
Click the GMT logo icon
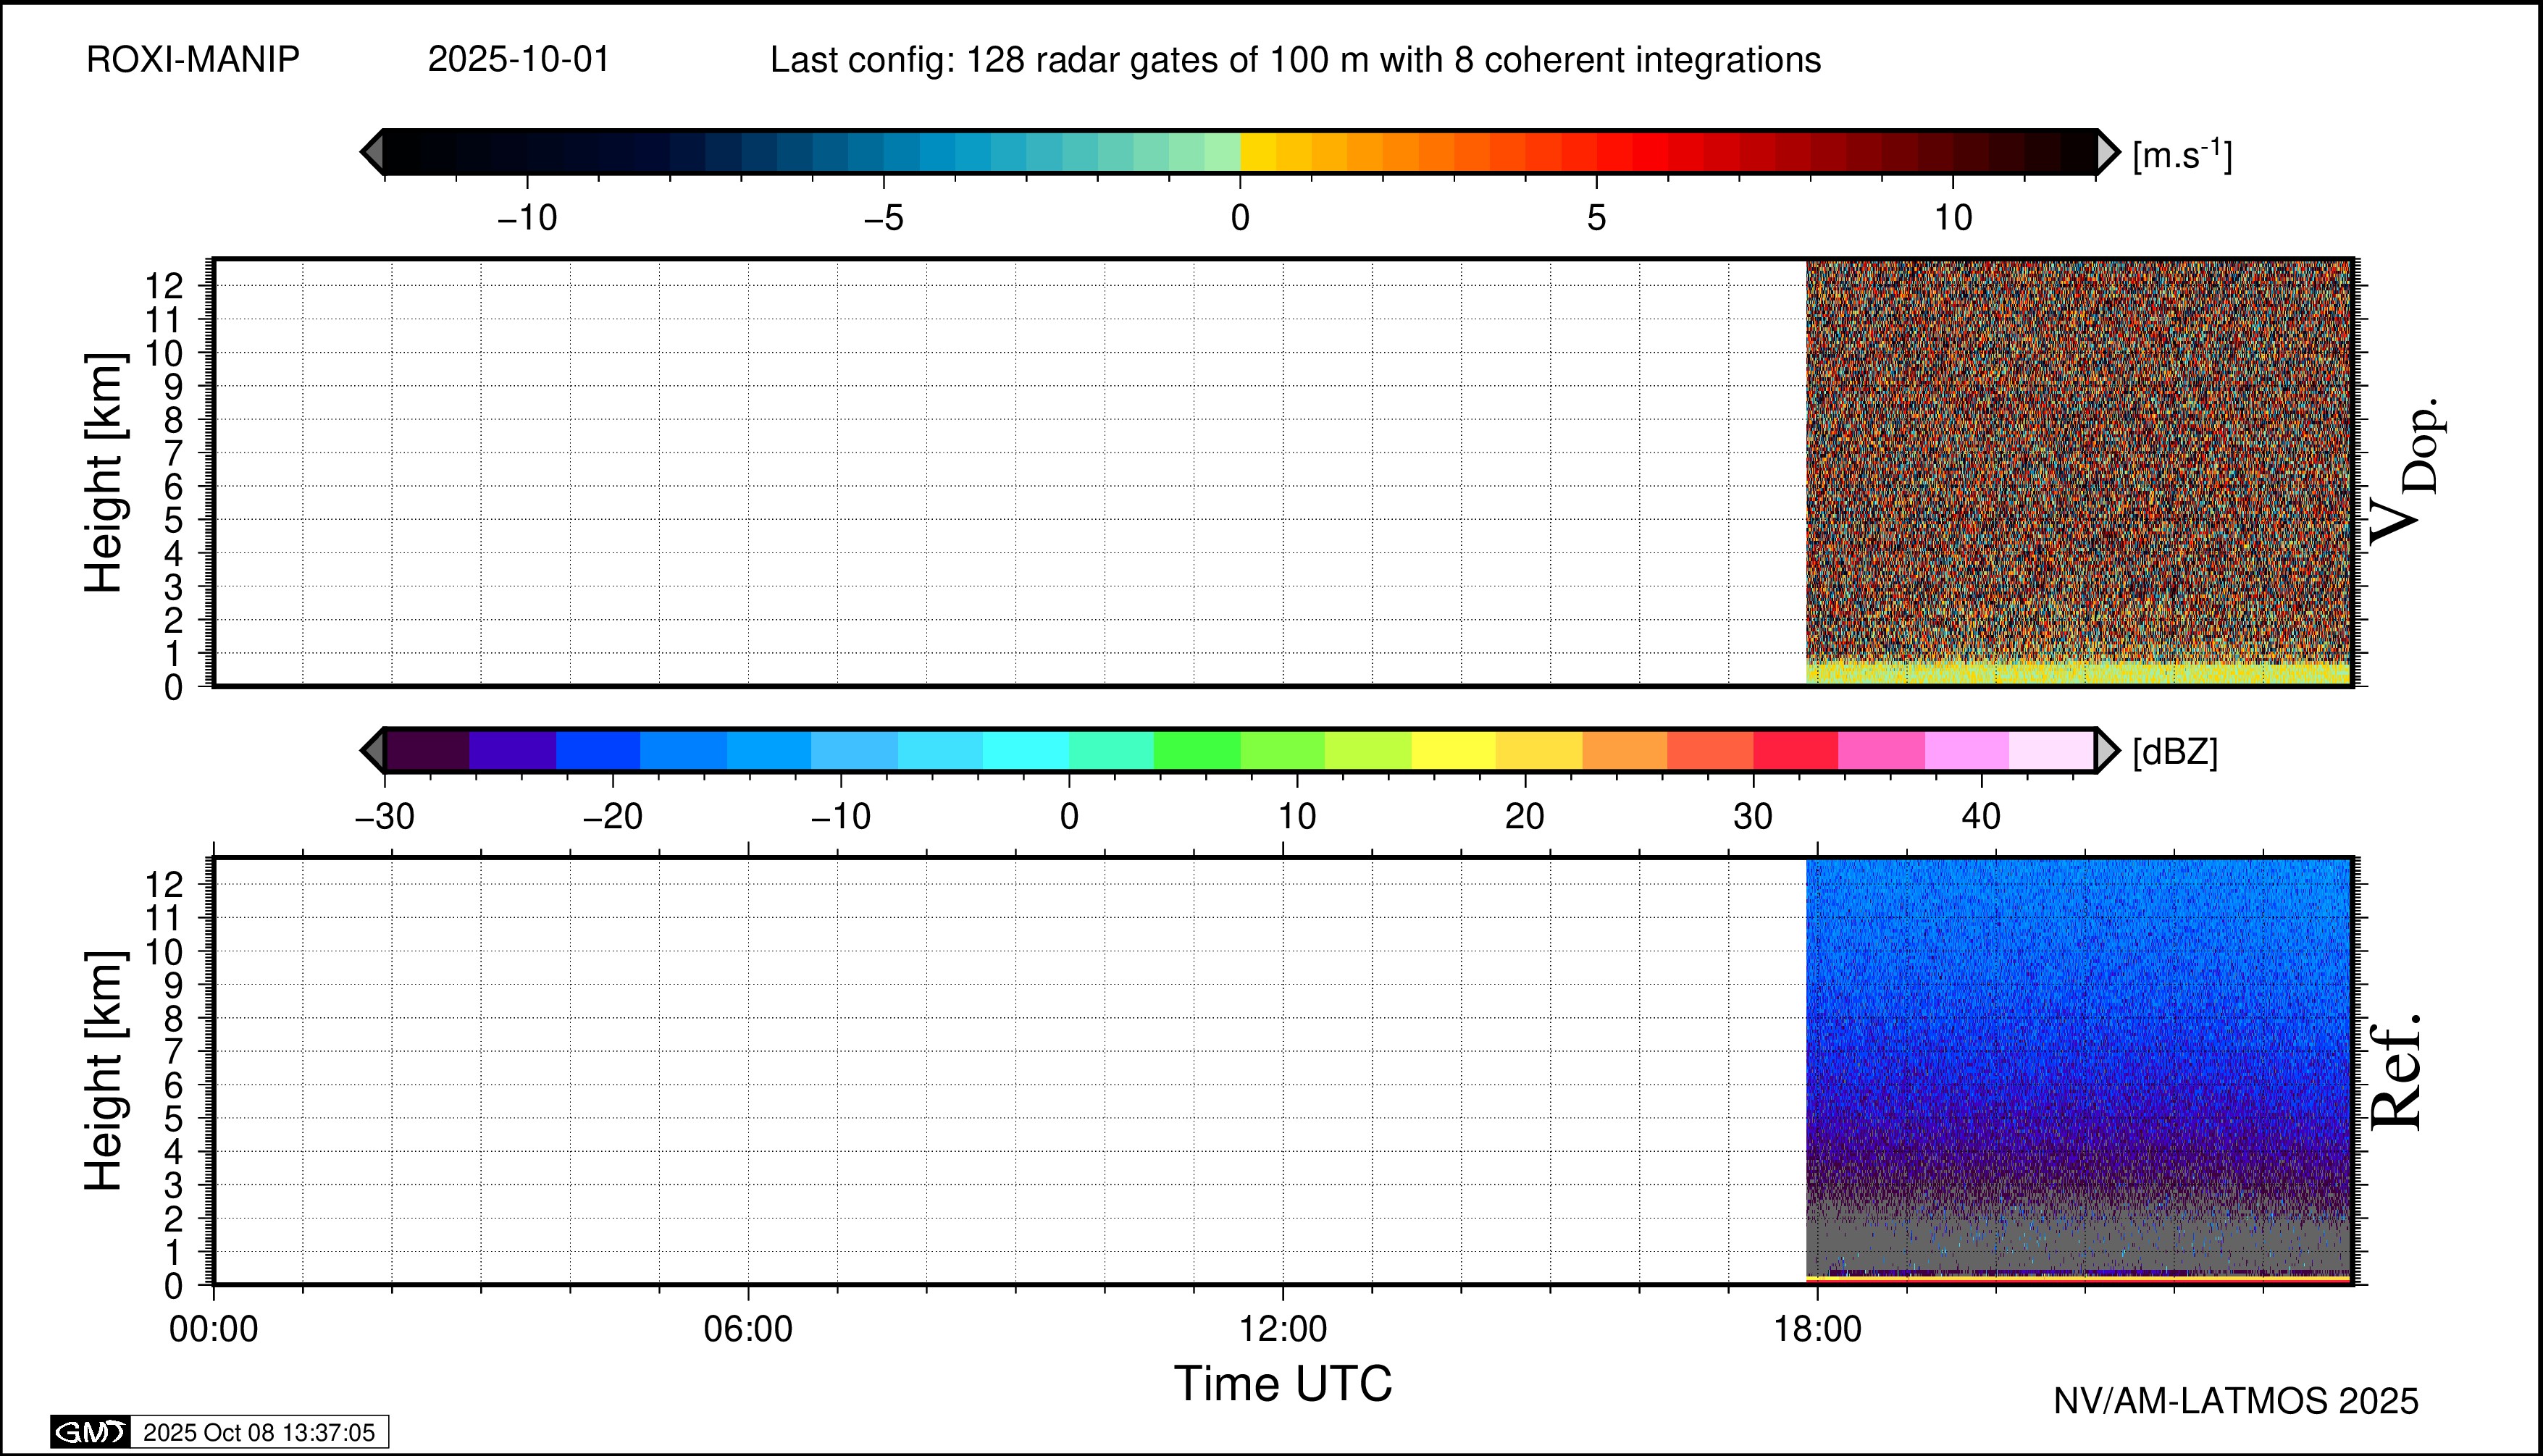[90, 1432]
